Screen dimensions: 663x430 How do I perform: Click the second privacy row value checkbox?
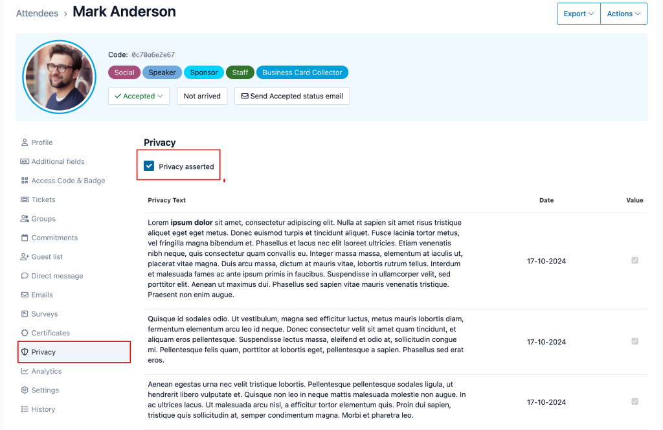pos(635,341)
